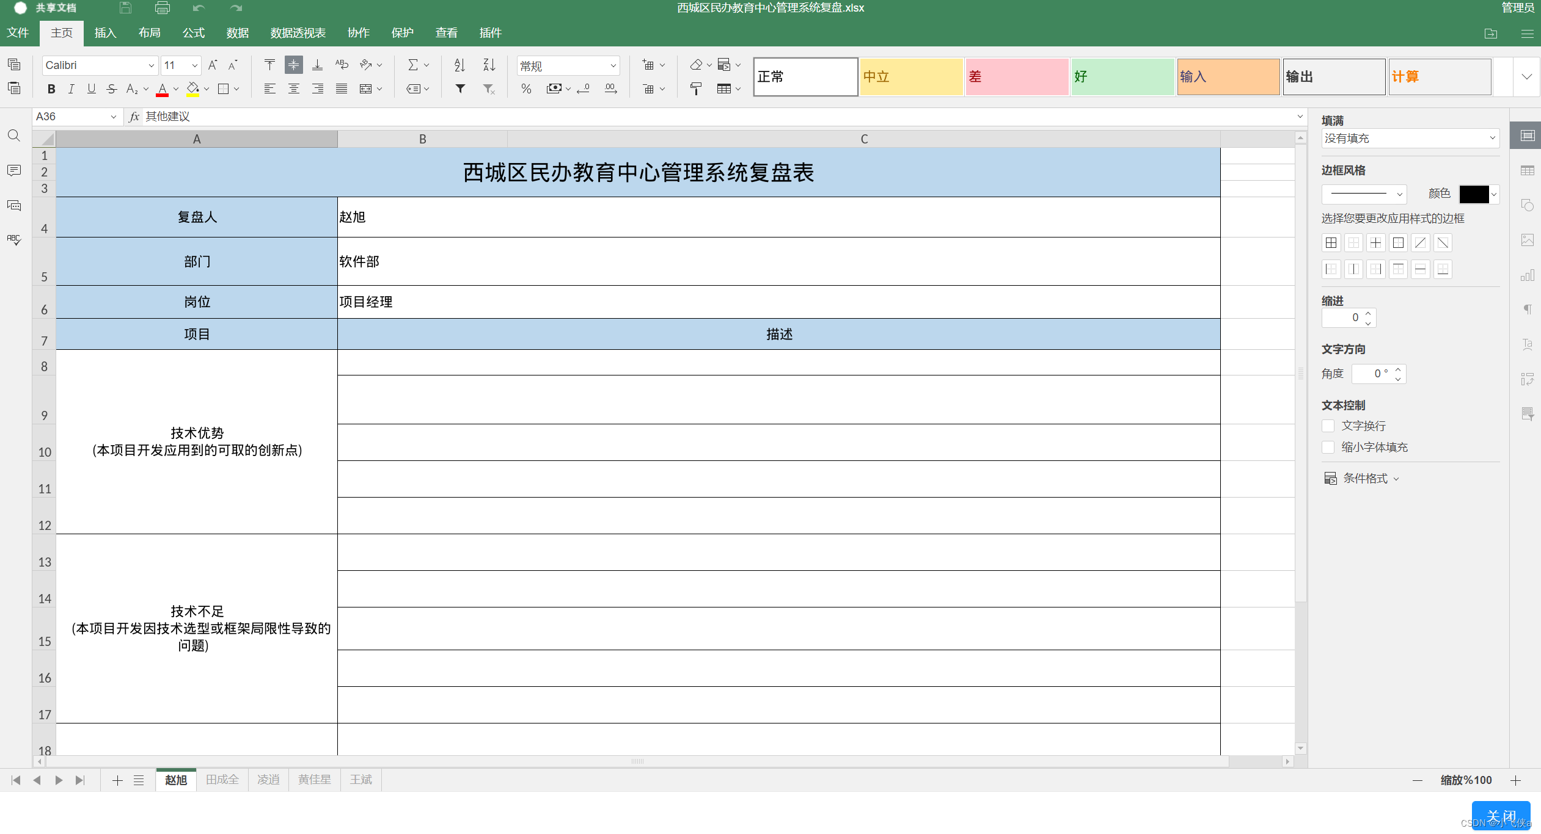The height and width of the screenshot is (834, 1541).
Task: Decrease the font size
Action: tap(233, 65)
